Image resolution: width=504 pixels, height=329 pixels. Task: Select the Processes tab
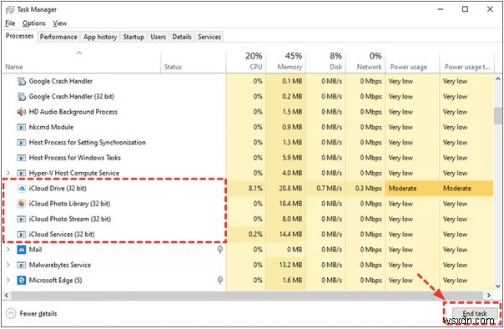[19, 36]
